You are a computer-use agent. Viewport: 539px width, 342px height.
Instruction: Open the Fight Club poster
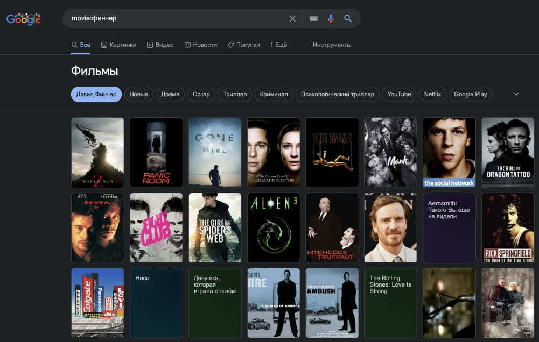(x=156, y=228)
